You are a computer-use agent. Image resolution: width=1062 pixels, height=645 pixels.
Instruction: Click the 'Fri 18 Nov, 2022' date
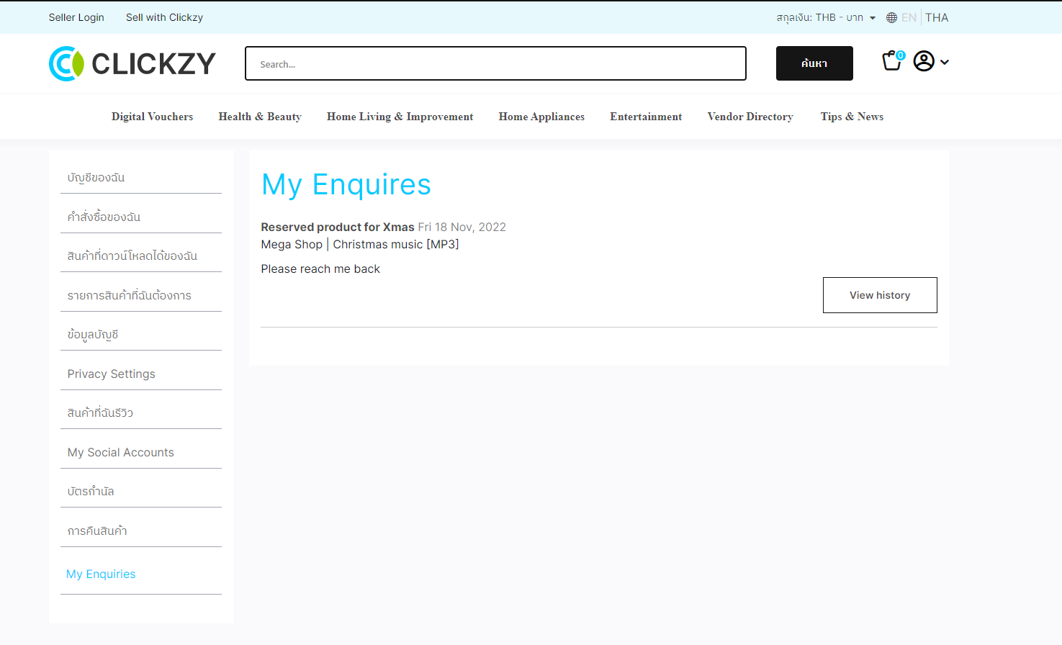tap(462, 227)
